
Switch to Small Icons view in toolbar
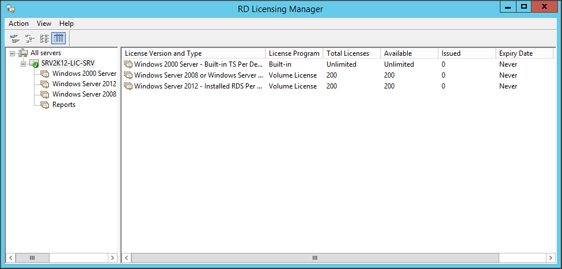(x=29, y=39)
